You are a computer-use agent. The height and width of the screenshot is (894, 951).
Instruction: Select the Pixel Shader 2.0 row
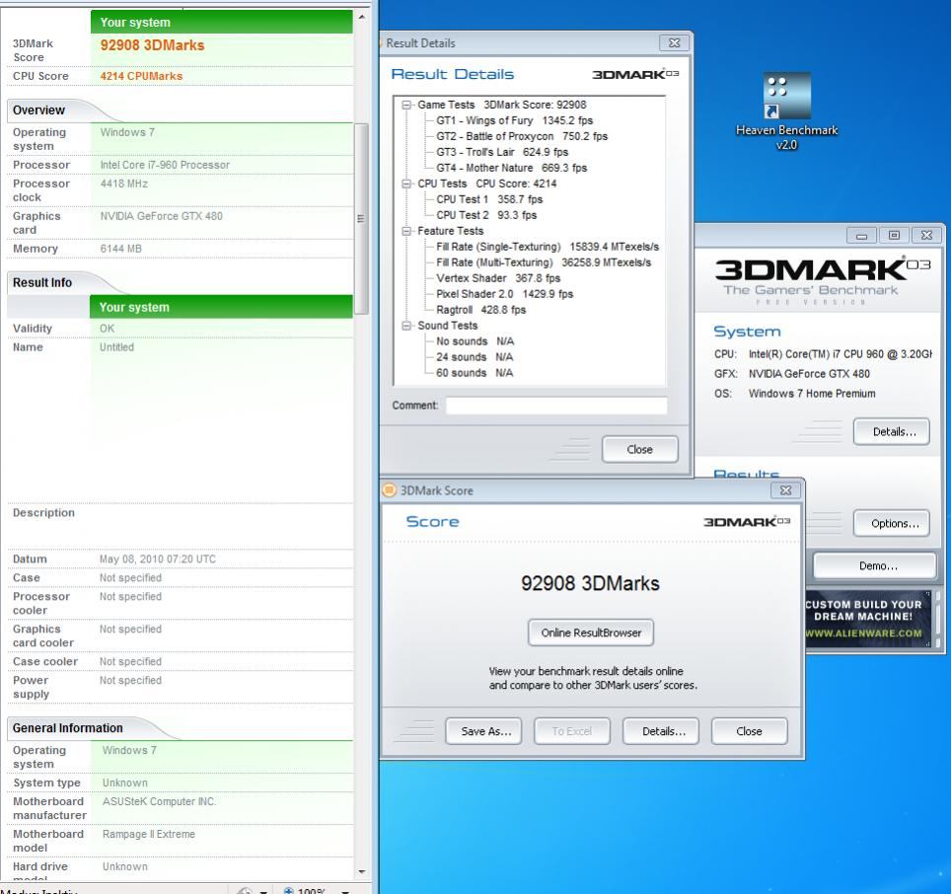point(505,294)
